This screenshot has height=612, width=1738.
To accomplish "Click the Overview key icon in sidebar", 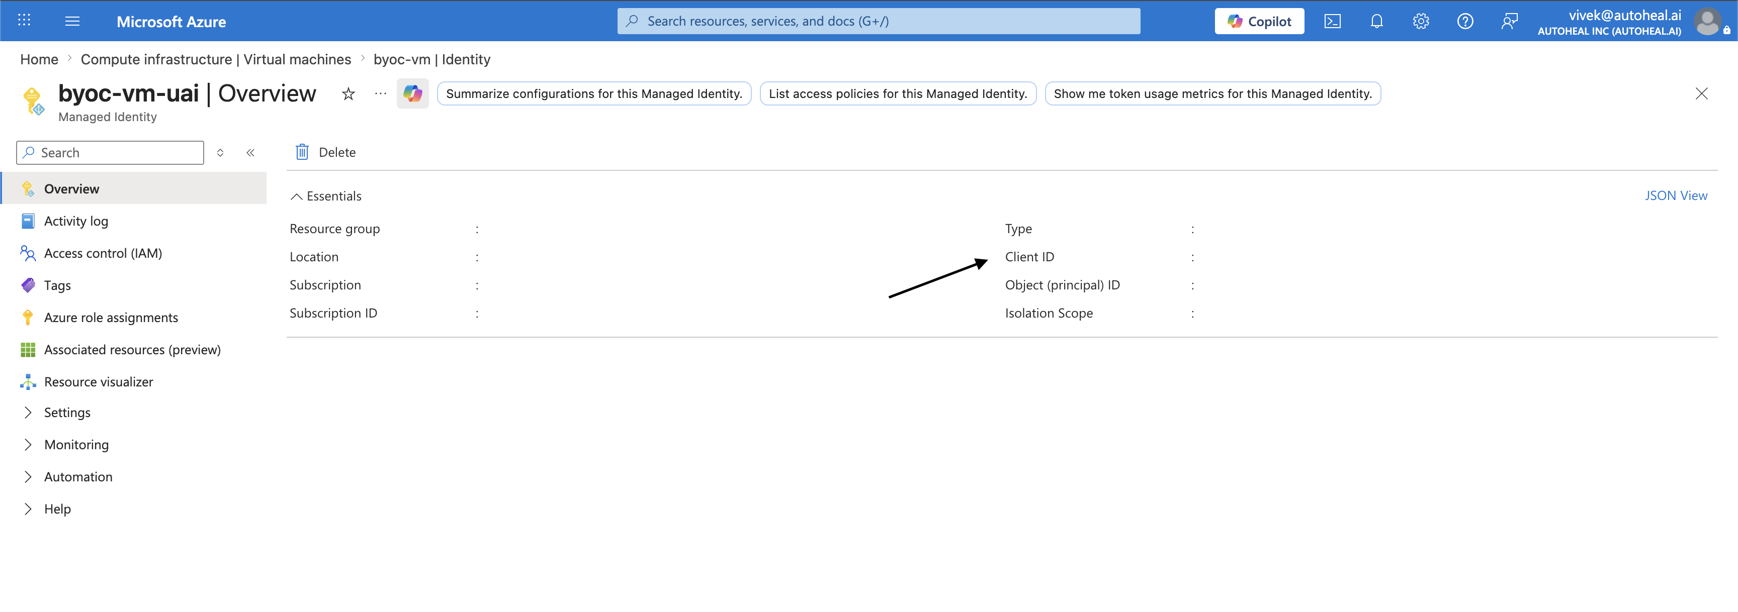I will pos(28,189).
